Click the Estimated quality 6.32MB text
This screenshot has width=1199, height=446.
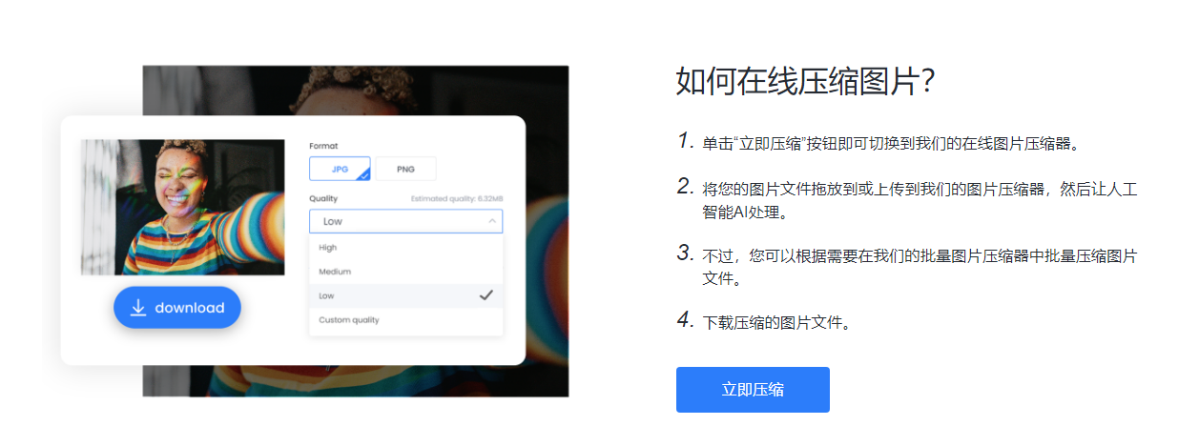click(x=457, y=199)
